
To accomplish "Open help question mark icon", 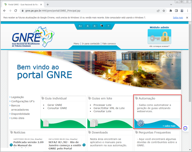I will tap(108, 26).
